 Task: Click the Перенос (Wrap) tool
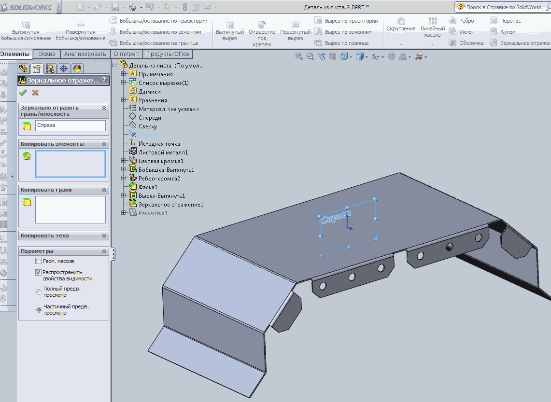click(506, 21)
